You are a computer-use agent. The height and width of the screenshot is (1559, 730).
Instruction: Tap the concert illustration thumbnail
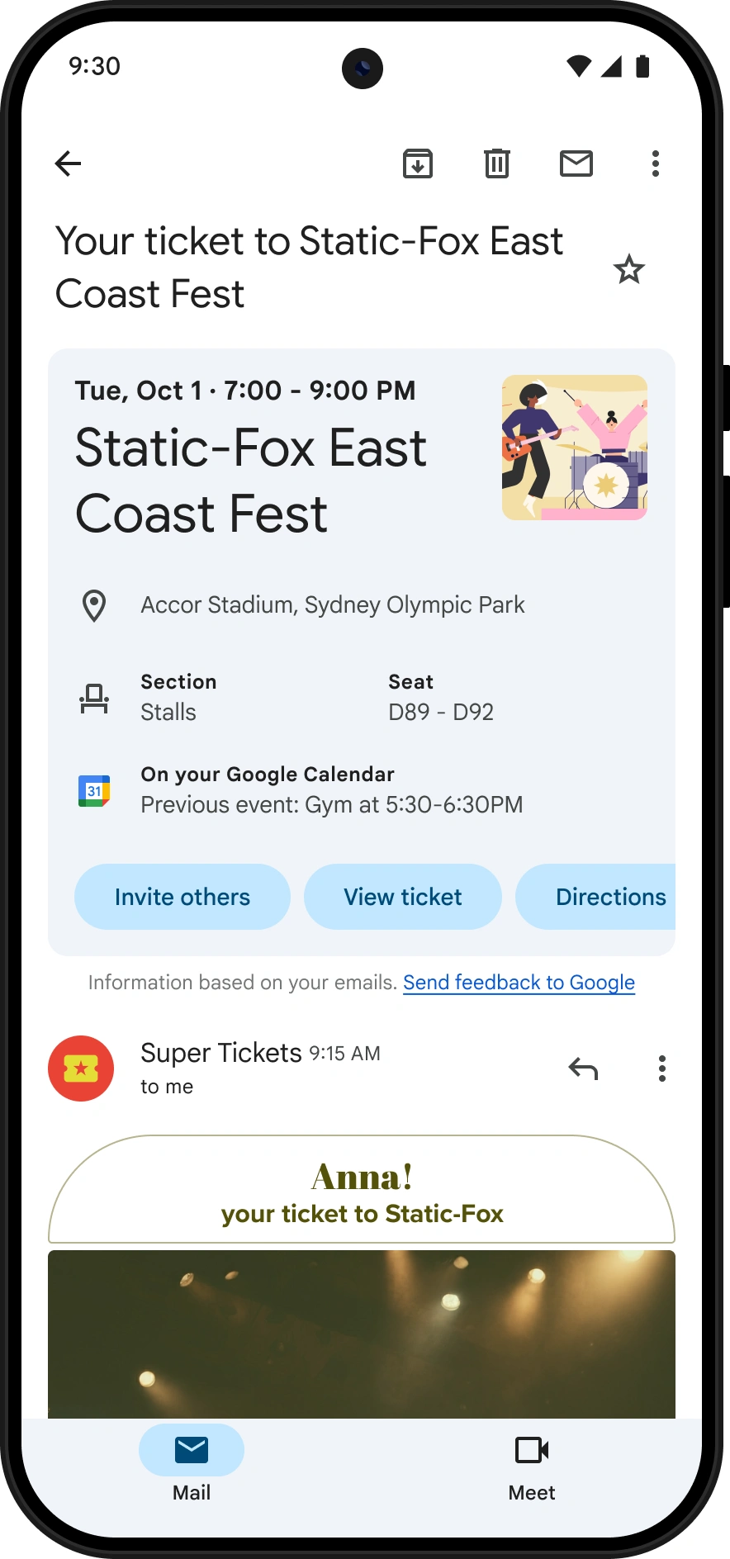tap(575, 448)
